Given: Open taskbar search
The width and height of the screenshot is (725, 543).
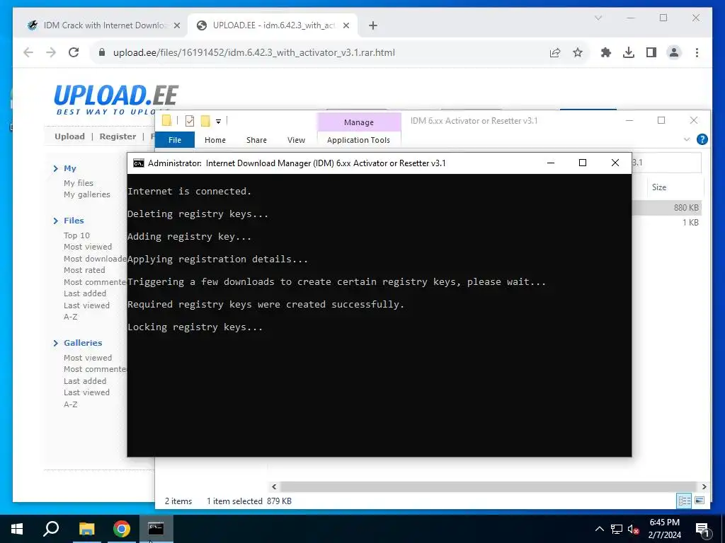Looking at the screenshot, I should pos(51,529).
